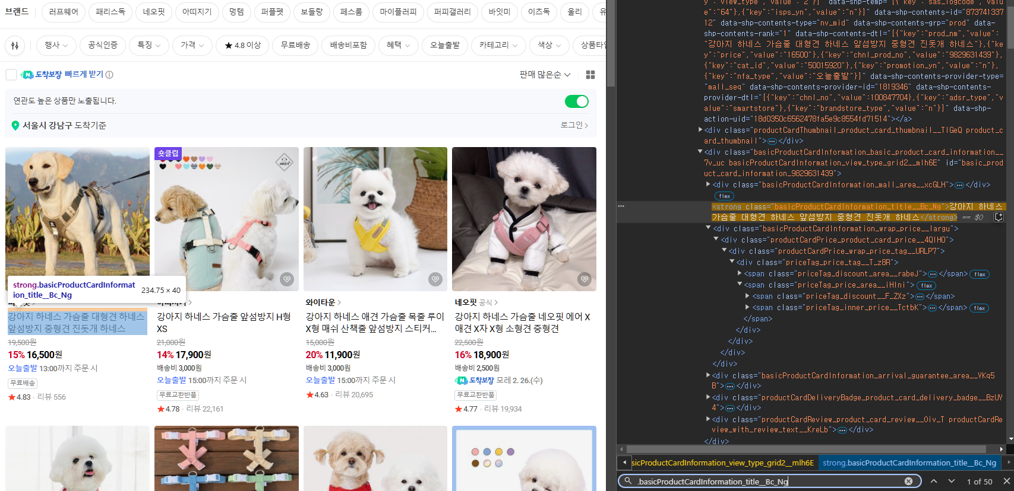1014x491 pixels.
Task: Filter by 공식인증 button
Action: 103,45
